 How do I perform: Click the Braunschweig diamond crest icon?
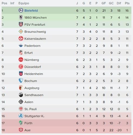[21, 31]
